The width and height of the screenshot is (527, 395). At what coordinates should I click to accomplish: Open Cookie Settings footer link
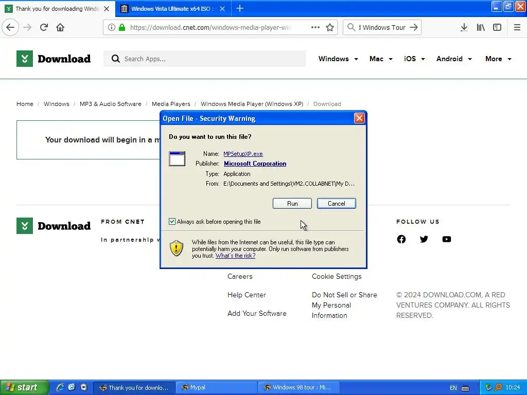point(337,276)
